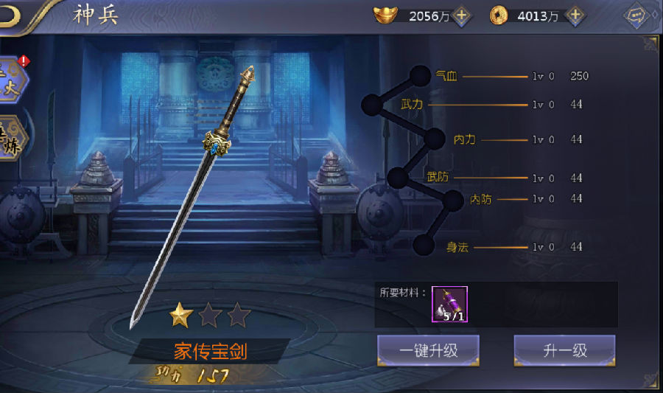
Task: Select the 内防 attribute node
Action: pos(453,201)
